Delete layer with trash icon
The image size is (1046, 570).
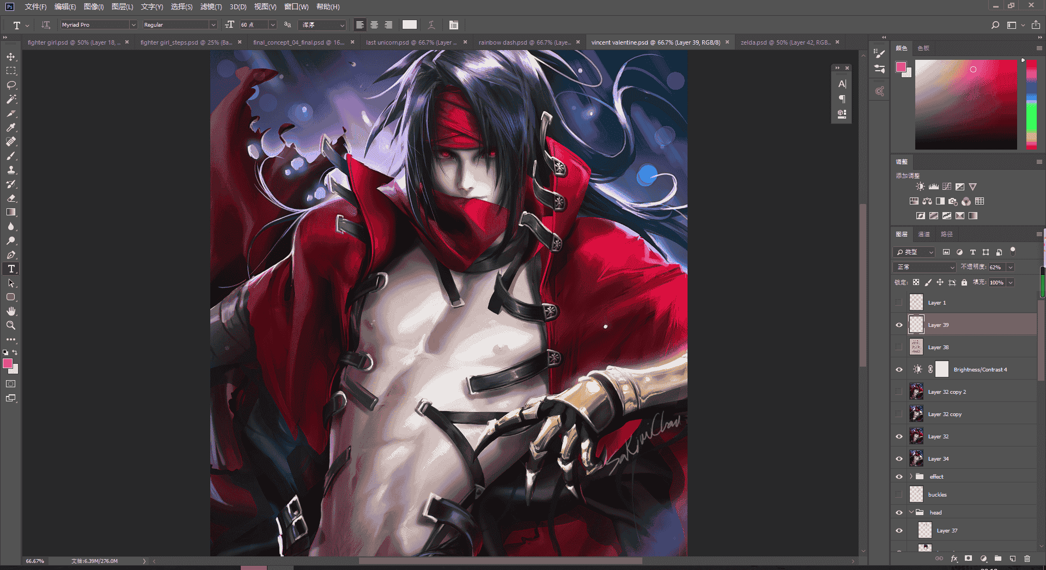(1027, 559)
